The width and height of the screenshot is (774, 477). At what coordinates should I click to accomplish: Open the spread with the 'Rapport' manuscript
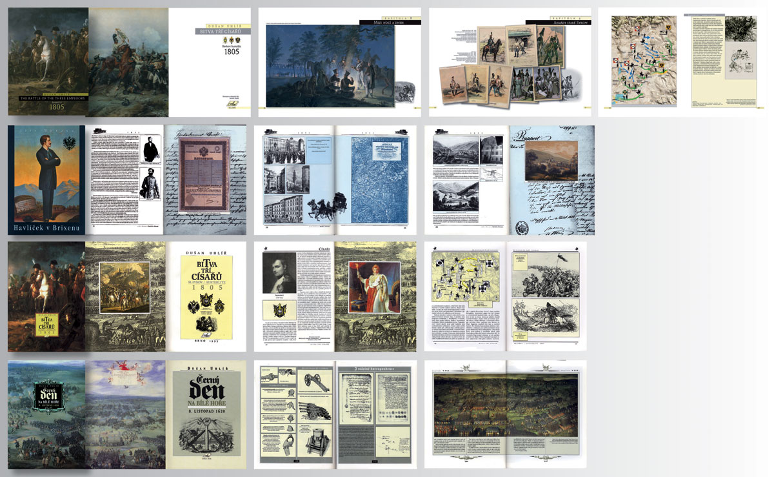pyautogui.click(x=510, y=180)
